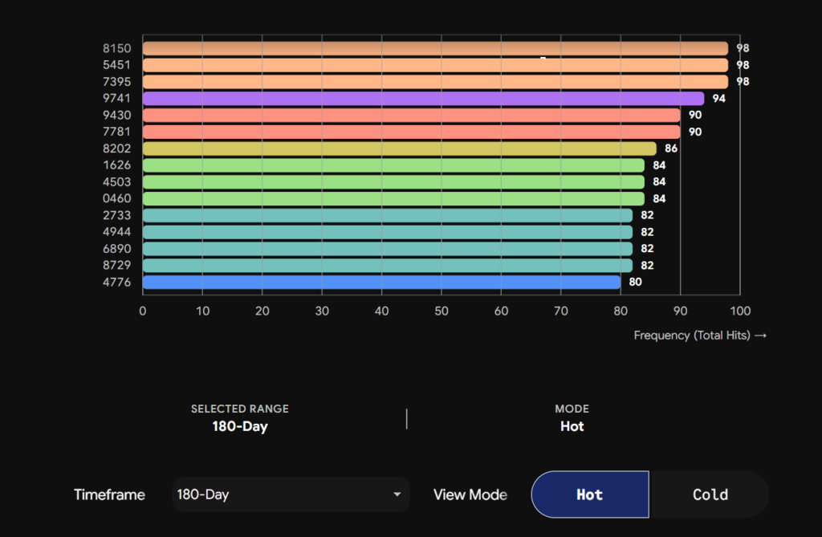Click the y-axis label 4503
The width and height of the screenshot is (822, 537).
coord(117,182)
